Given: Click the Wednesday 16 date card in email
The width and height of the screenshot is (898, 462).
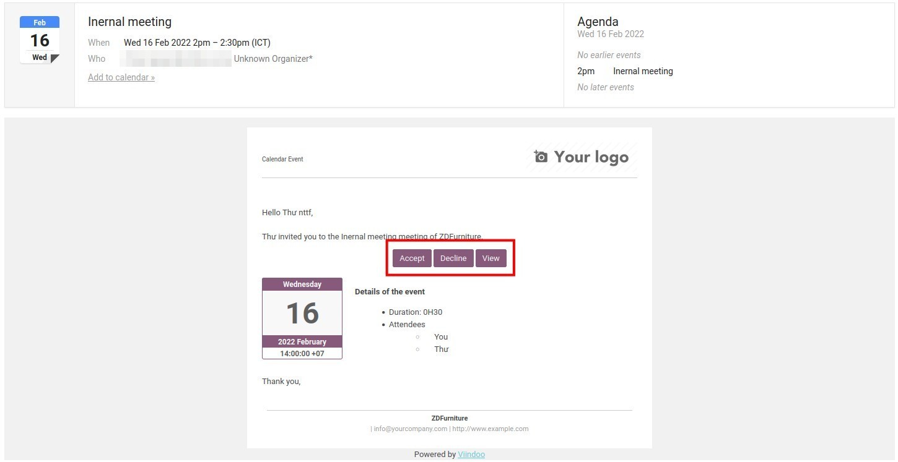Looking at the screenshot, I should (302, 318).
